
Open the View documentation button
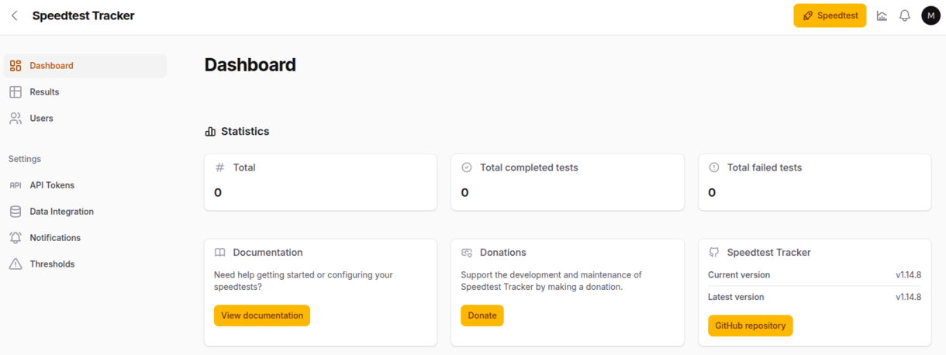pos(262,315)
